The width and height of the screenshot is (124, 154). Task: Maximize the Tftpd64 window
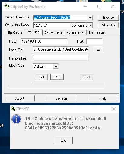99,6
